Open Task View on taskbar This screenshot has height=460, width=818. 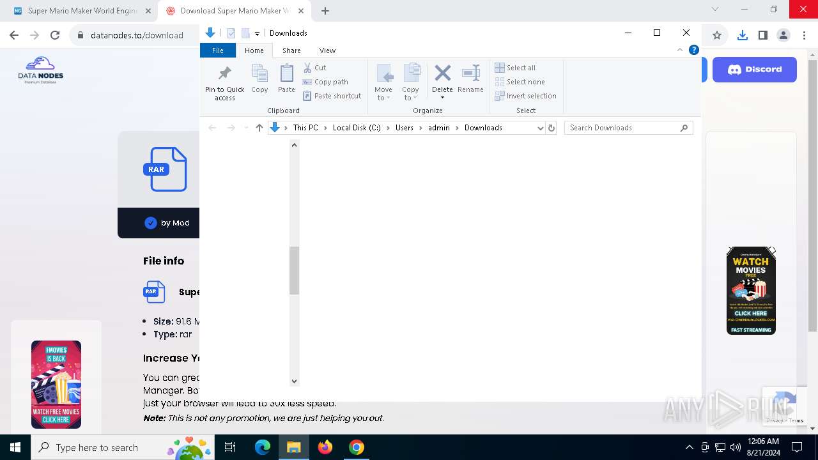pyautogui.click(x=230, y=447)
